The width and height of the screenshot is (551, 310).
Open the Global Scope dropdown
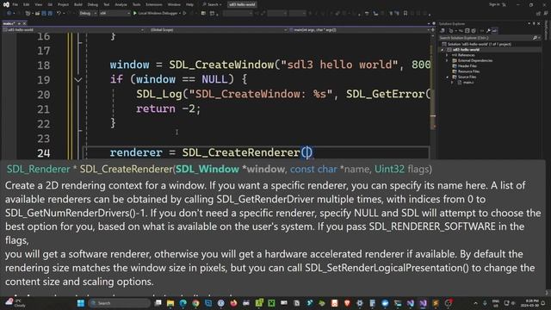[x=217, y=30]
